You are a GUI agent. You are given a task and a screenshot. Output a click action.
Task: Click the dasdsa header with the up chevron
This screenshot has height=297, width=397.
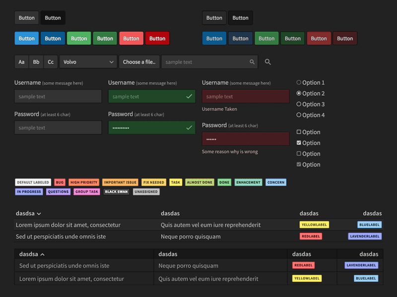point(32,254)
